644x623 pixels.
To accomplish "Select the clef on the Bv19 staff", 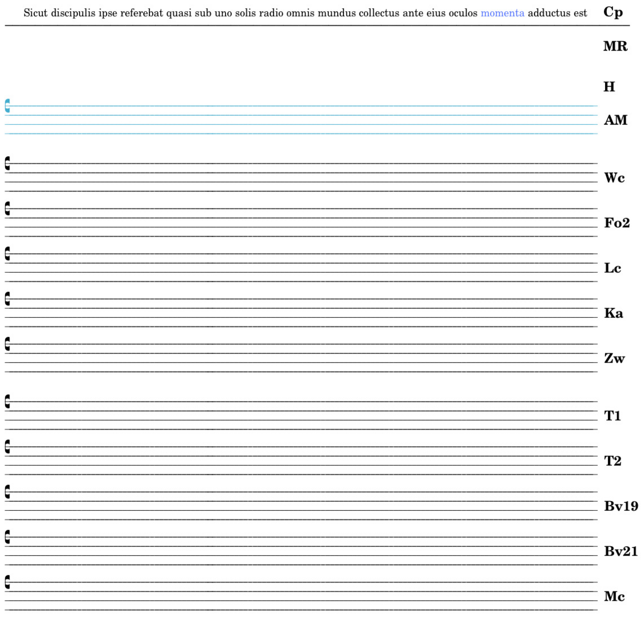I will click(x=7, y=492).
